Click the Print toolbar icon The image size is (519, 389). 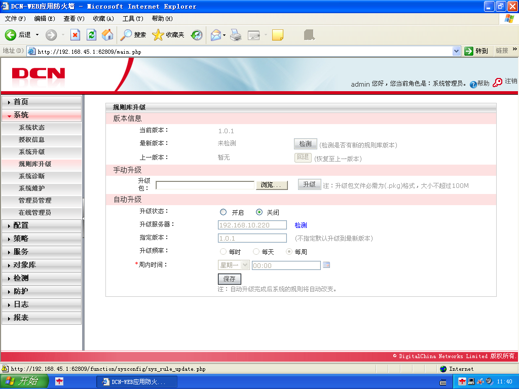pyautogui.click(x=236, y=35)
